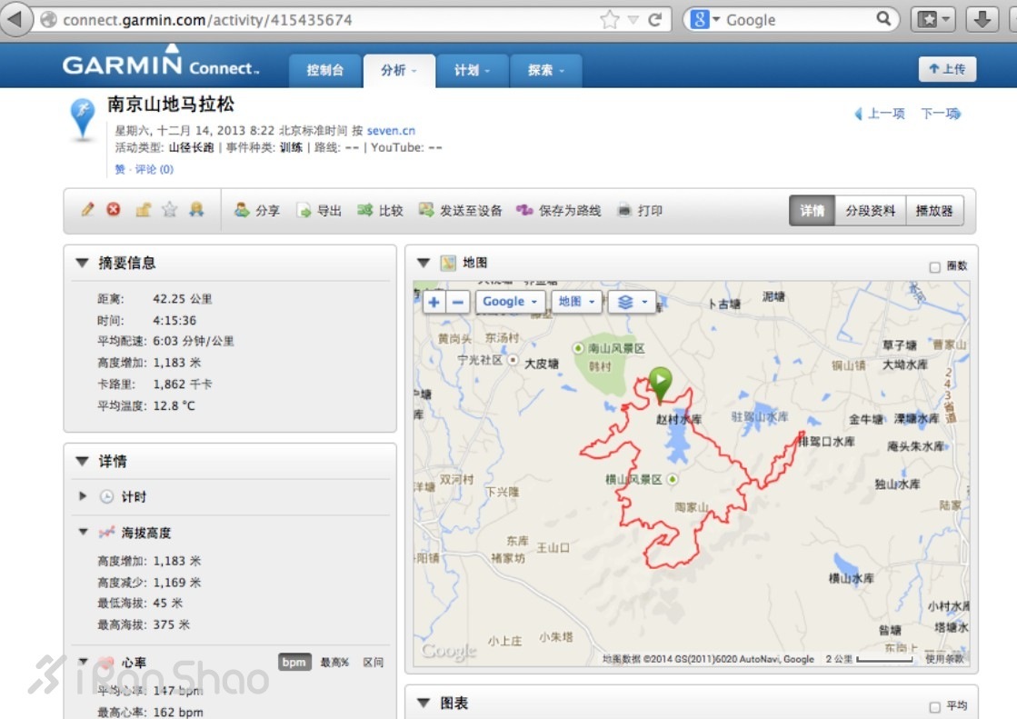The height and width of the screenshot is (719, 1017).
Task: Expand the 计时 (timing) section
Action: click(x=84, y=496)
